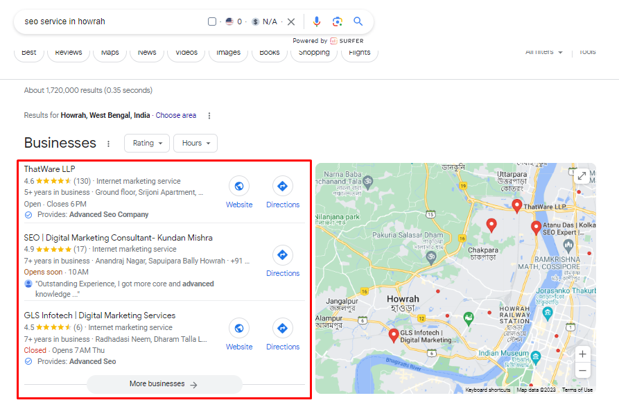This screenshot has width=619, height=407.
Task: Click 'Provides: Advanced Seo Company' text
Action: [x=93, y=214]
